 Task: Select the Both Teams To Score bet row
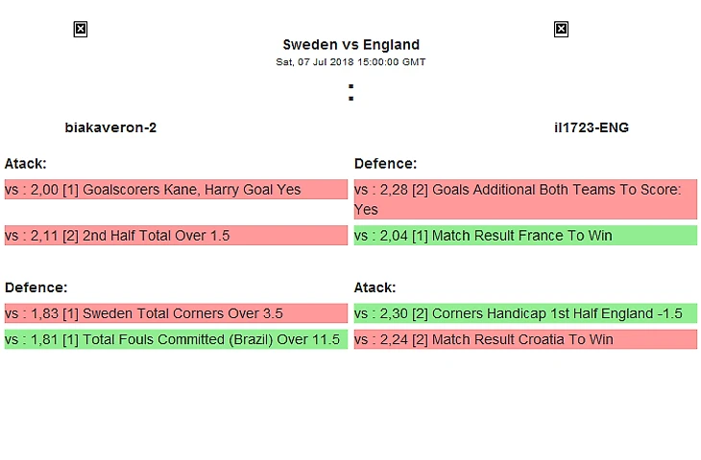pyautogui.click(x=525, y=199)
